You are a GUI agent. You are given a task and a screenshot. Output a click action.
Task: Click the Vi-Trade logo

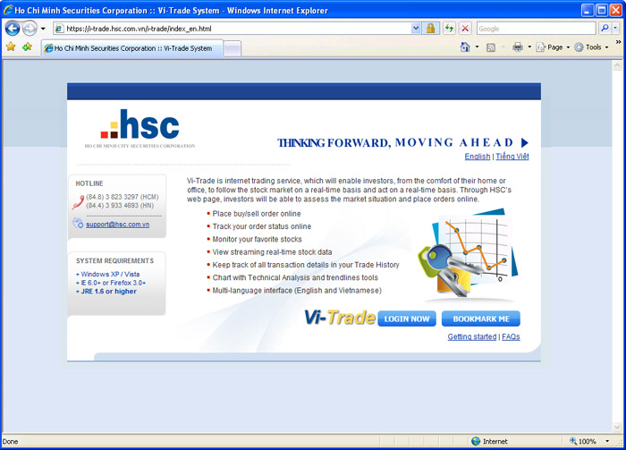(340, 318)
